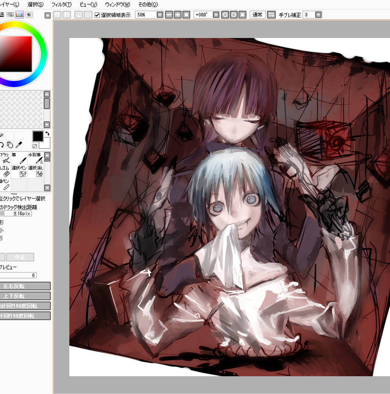Open the ビュー(V) menu
390x394 pixels.
point(88,4)
